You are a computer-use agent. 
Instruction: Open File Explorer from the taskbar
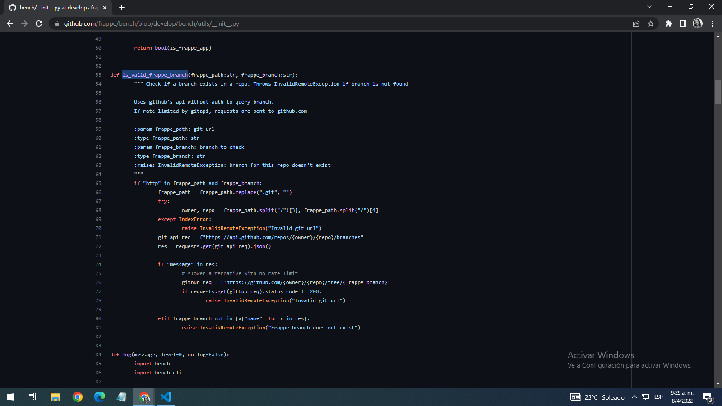55,397
